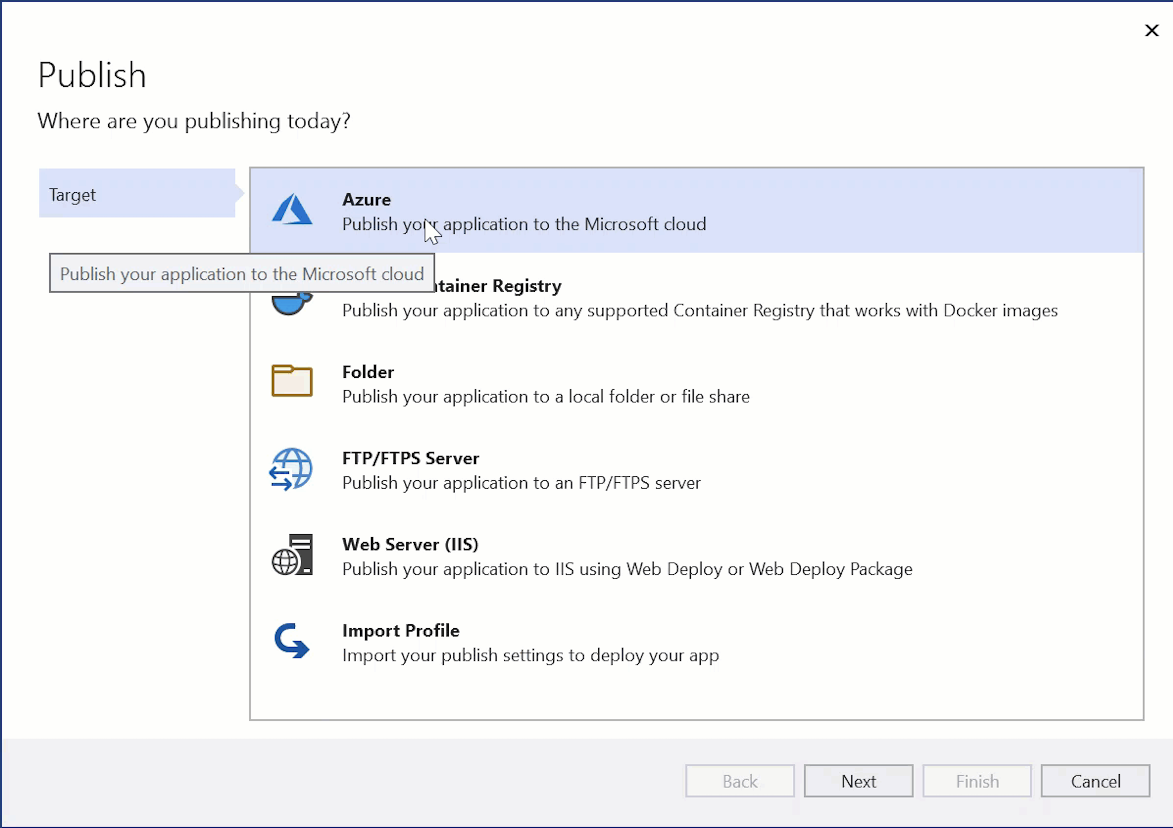The width and height of the screenshot is (1173, 828).
Task: Choose the Import Profile heading
Action: click(400, 631)
